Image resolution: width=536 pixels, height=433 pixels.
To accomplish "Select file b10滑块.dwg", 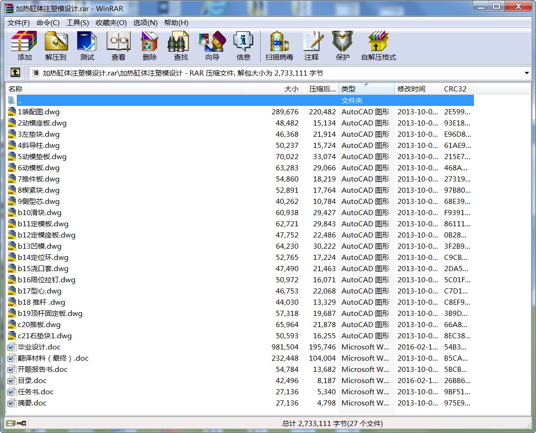I will coord(40,213).
